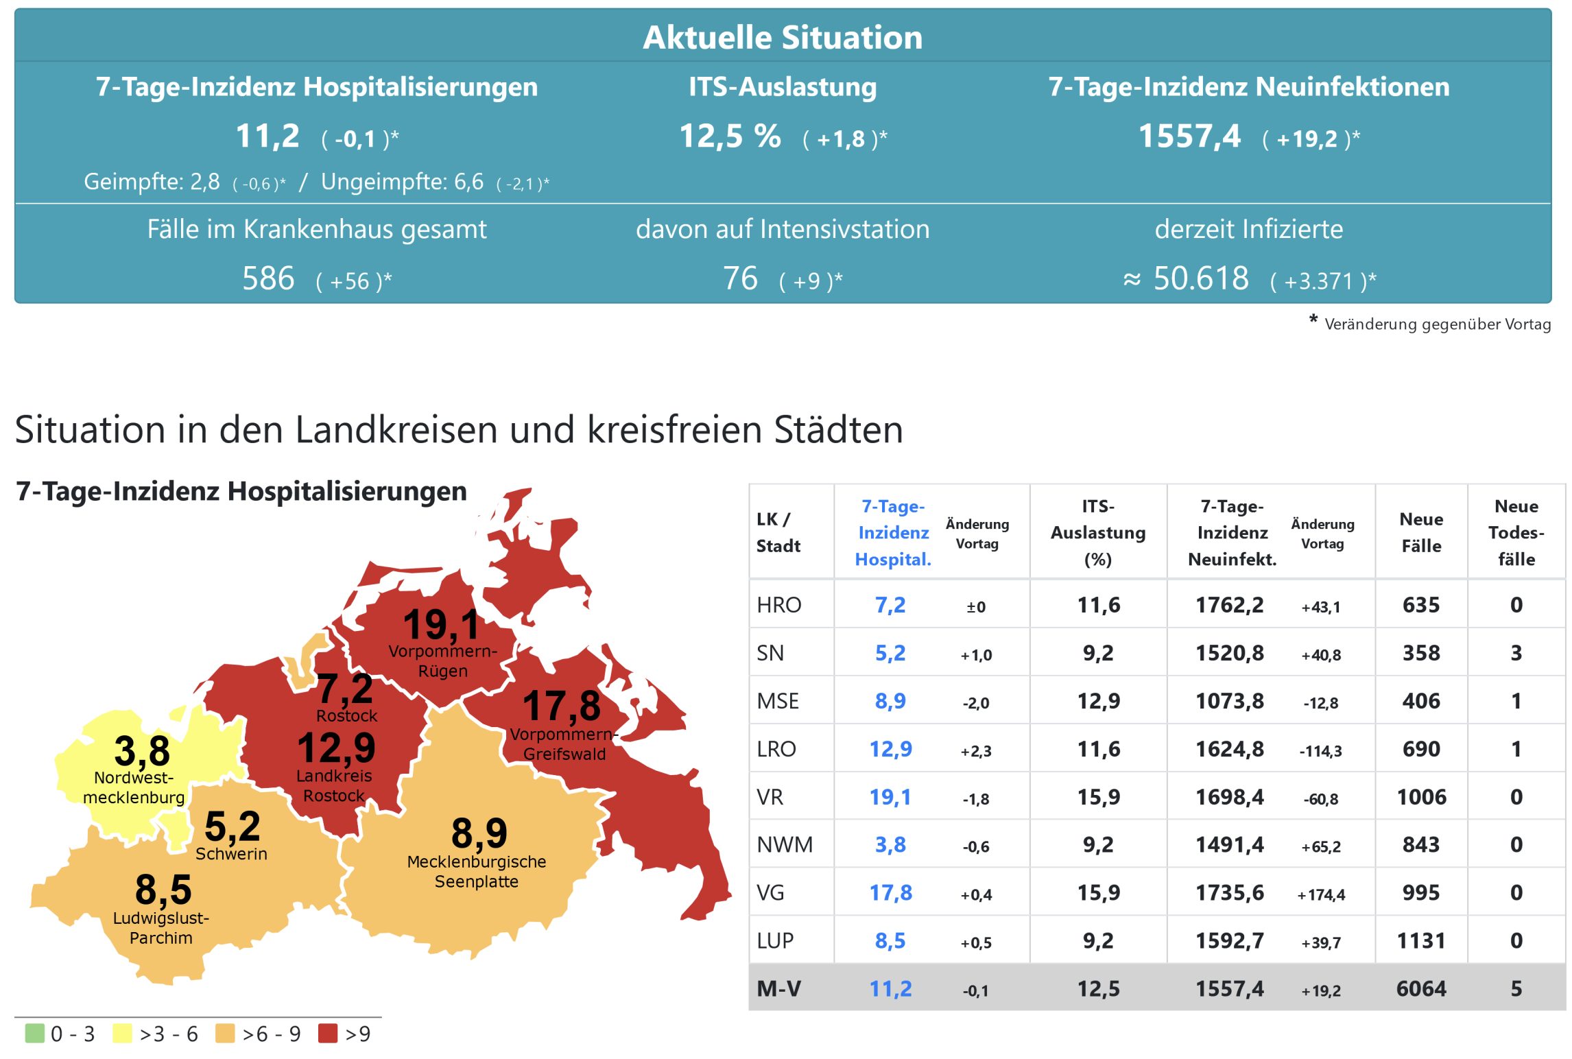
Task: Pick the red >9 legend swatch
Action: pyautogui.click(x=328, y=1033)
